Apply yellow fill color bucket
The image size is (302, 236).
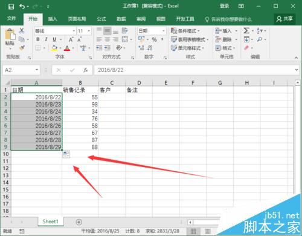click(54, 48)
